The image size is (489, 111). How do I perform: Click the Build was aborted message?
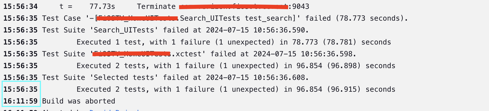click(x=79, y=101)
